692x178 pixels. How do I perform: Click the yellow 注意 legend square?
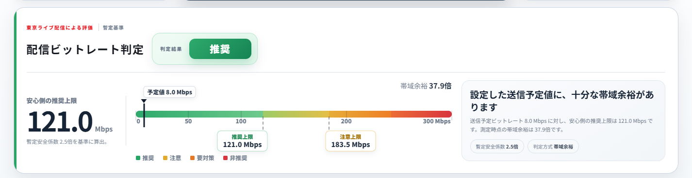coord(165,158)
